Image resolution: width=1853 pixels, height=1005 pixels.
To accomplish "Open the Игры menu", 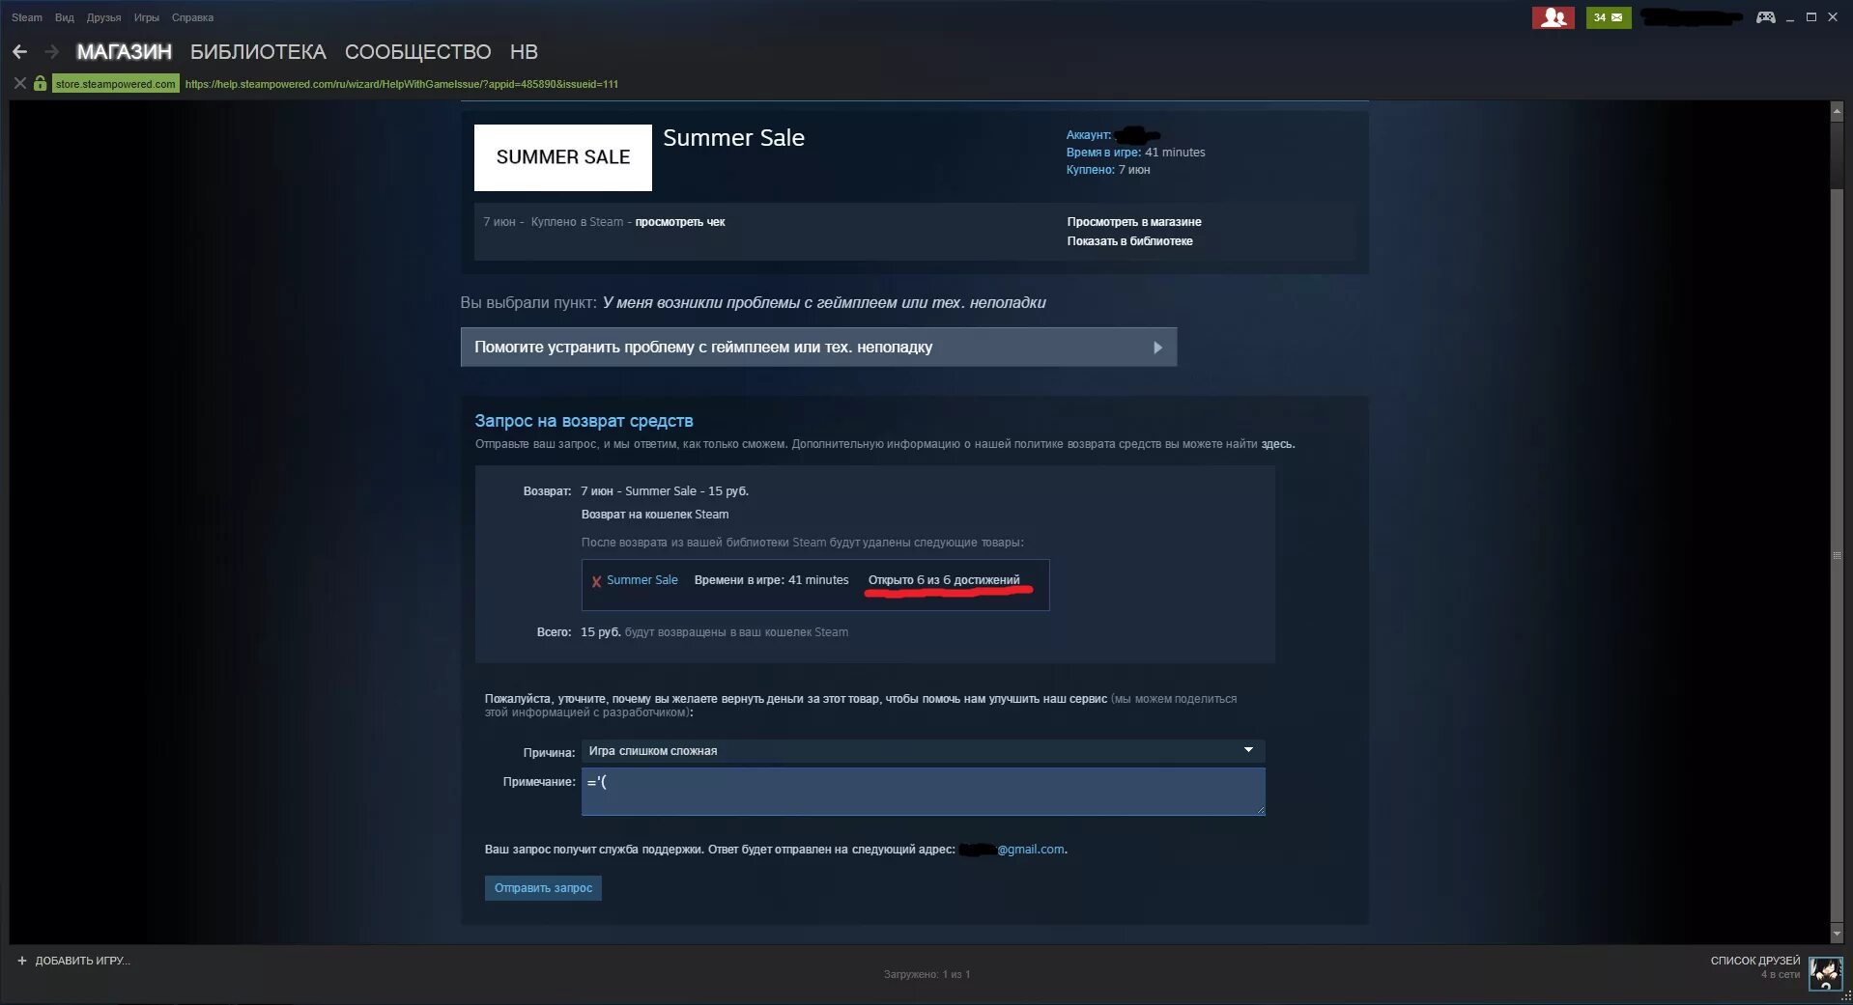I will click(x=146, y=17).
